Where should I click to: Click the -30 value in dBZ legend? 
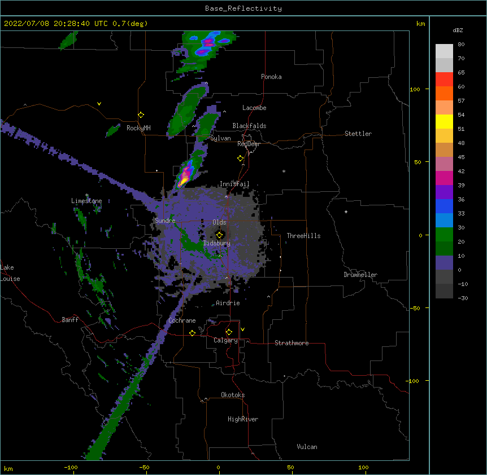463,298
